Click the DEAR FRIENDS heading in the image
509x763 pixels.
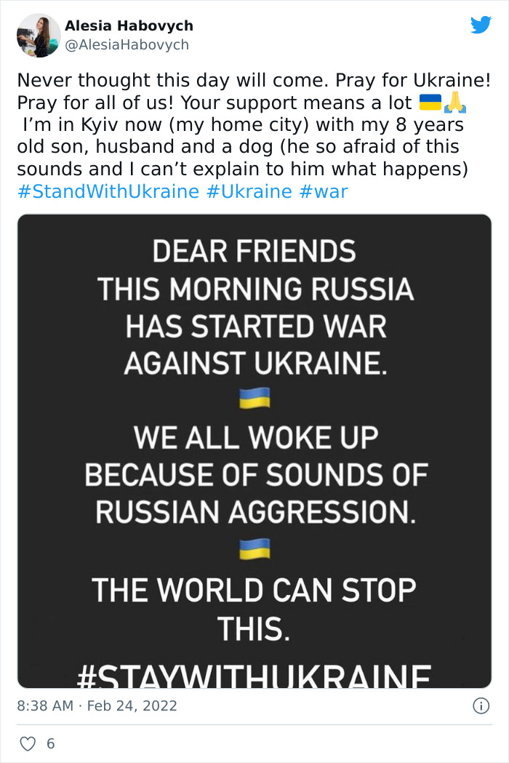click(254, 252)
